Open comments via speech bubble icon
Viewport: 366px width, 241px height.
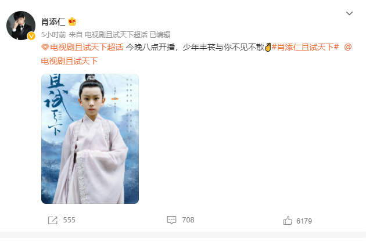(171, 220)
